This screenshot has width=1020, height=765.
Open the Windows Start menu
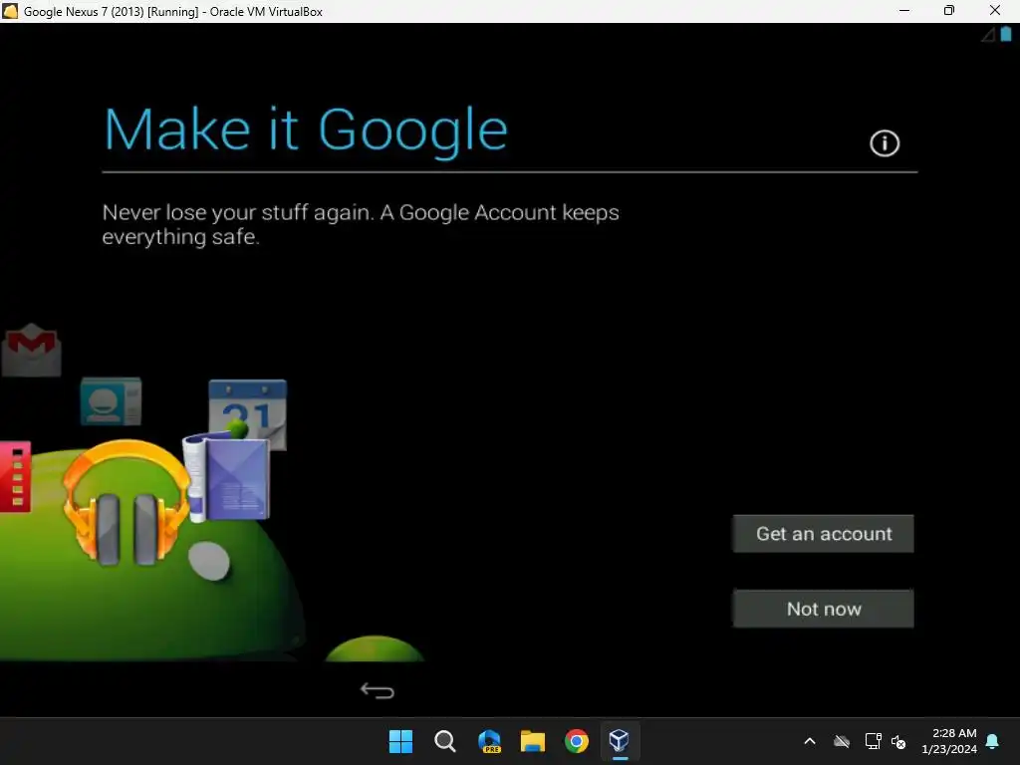click(400, 741)
